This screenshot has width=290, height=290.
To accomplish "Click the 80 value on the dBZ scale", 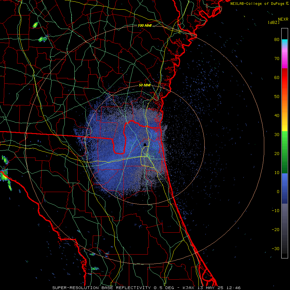I will click(277, 39).
